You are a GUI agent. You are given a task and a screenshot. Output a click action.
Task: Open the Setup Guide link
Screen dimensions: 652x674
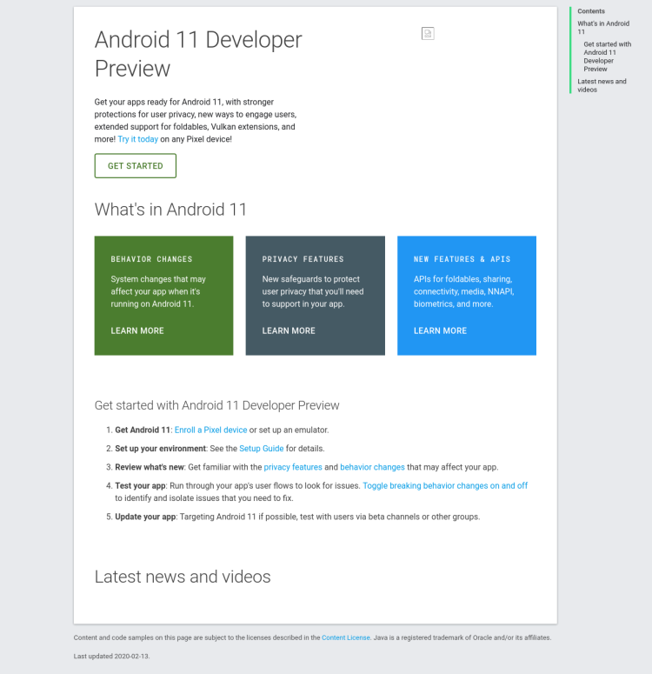[262, 449]
